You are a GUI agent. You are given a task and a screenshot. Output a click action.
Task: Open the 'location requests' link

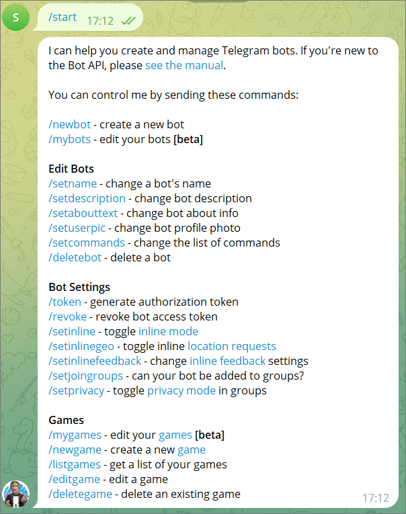tap(232, 346)
